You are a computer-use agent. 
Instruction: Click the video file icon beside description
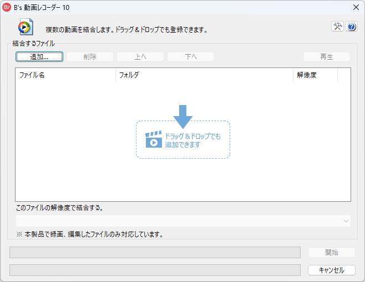point(26,28)
